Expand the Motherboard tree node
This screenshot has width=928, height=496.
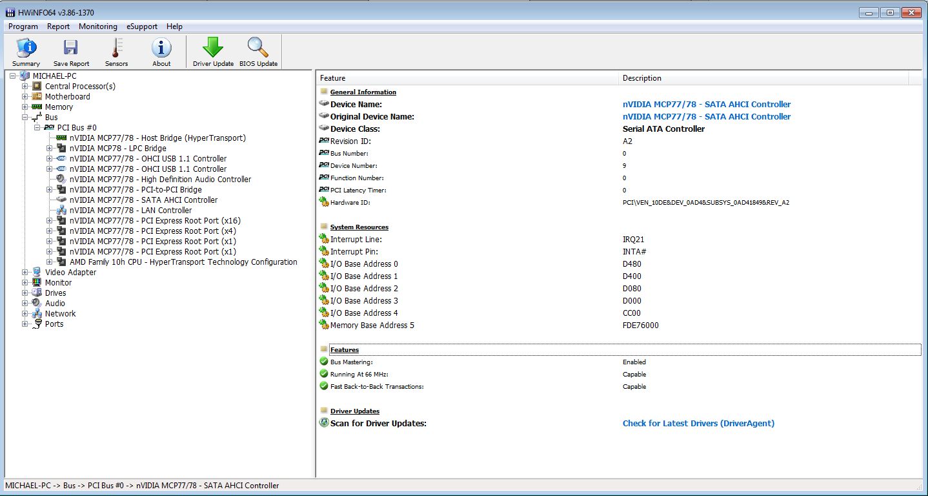[x=25, y=97]
